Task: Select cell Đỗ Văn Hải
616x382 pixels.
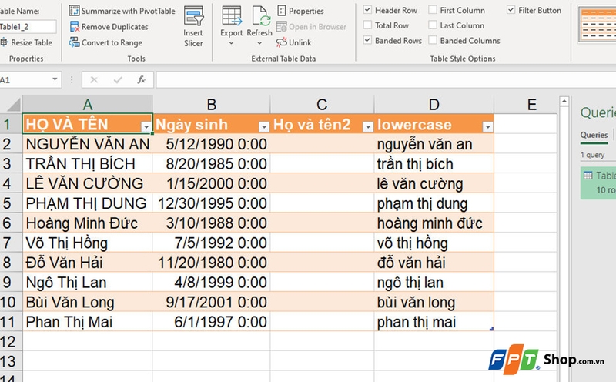Action: [88, 262]
